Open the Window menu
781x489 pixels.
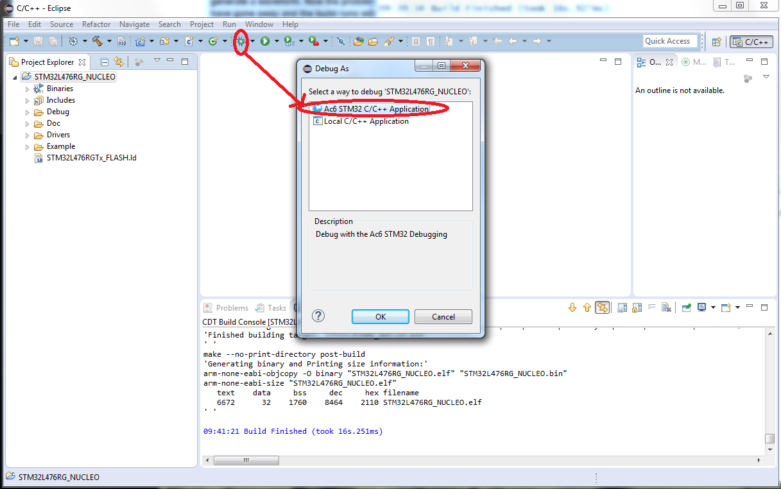[259, 24]
